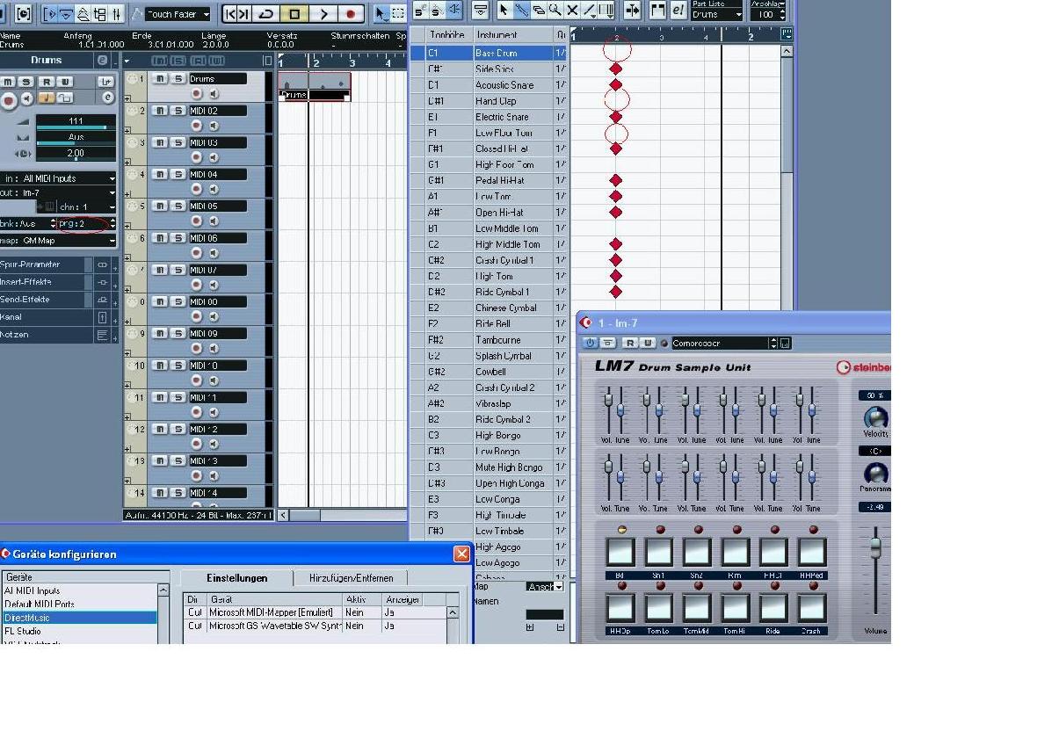The image size is (1059, 753).
Task: Click the e! edit button in the drum editor
Action: 678,10
